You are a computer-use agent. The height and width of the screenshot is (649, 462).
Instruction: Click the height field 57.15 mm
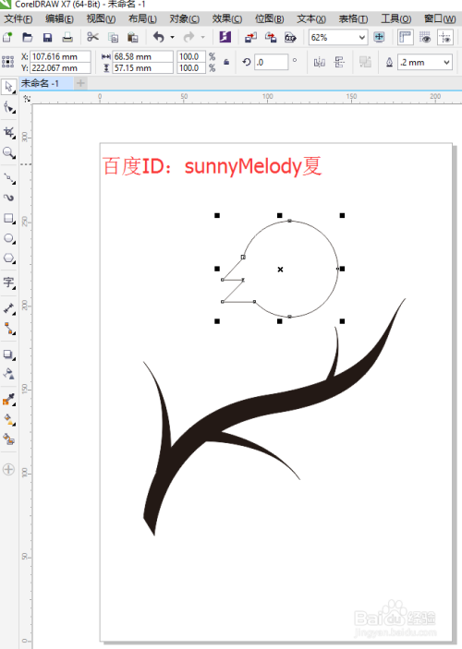tap(142, 68)
